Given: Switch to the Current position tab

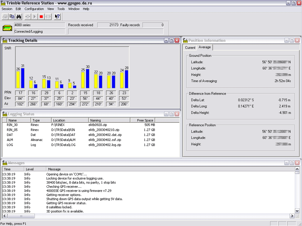Looking at the screenshot, I should tap(190, 48).
